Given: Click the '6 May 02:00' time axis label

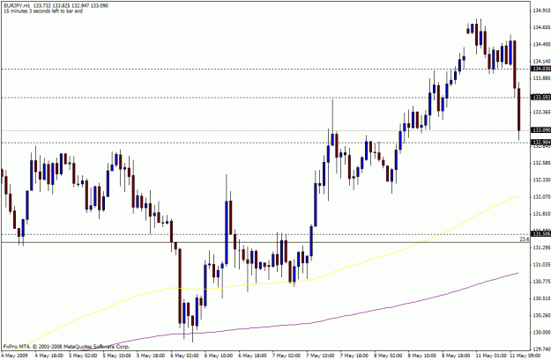Looking at the screenshot, I should point(185,356).
